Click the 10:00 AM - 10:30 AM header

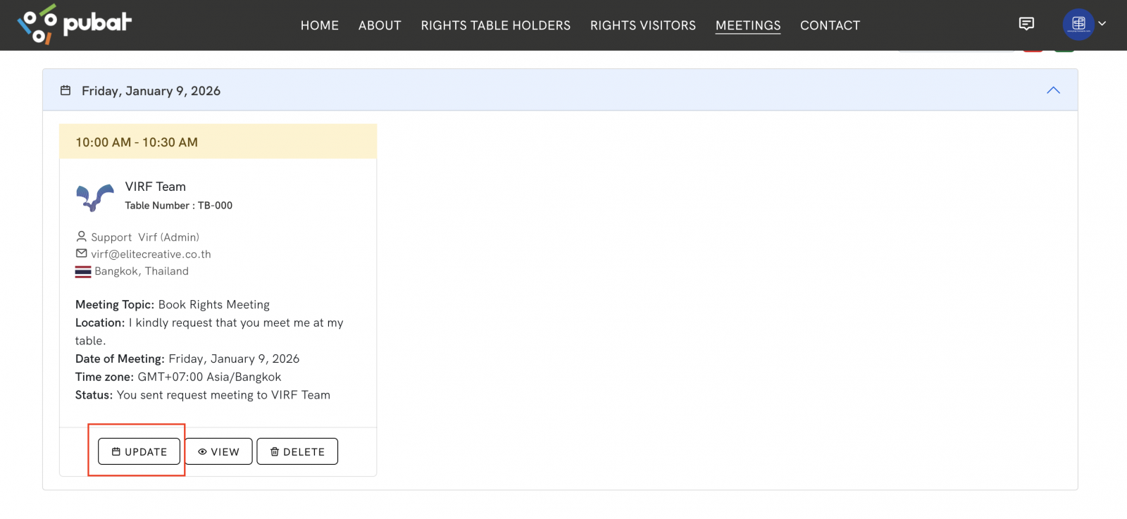(x=218, y=142)
